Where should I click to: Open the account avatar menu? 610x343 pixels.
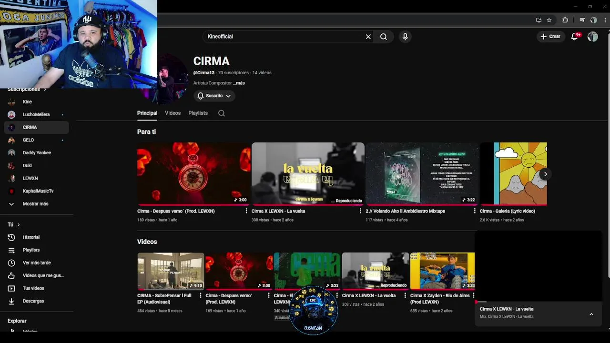(x=592, y=37)
